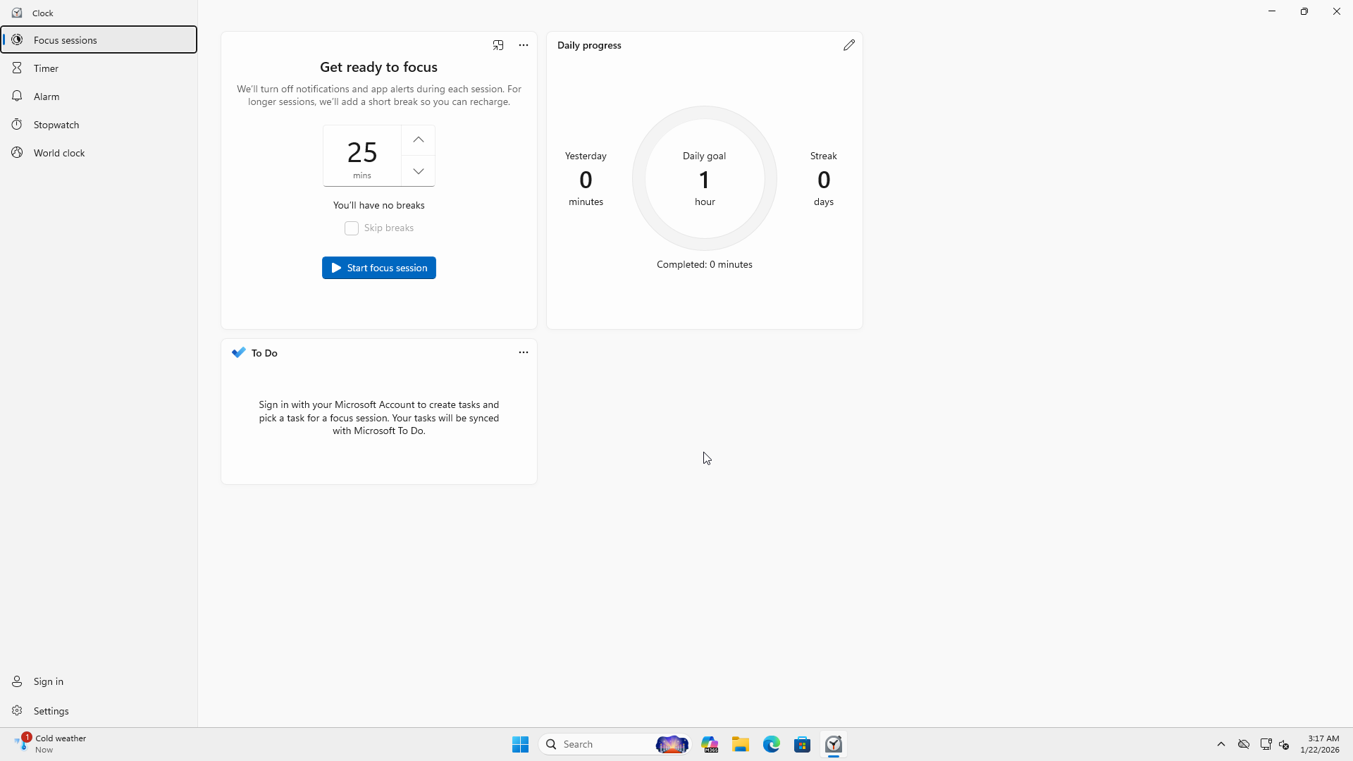Show hidden system tray icons chevron
The image size is (1353, 761).
(1221, 744)
